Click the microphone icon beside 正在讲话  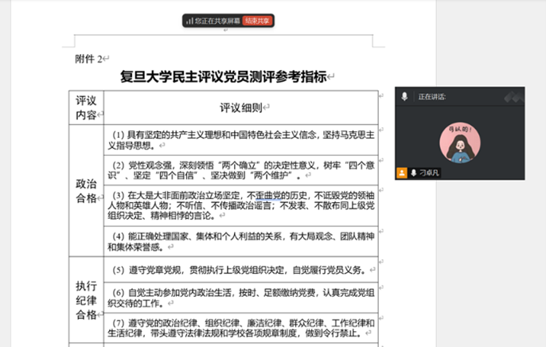point(404,96)
